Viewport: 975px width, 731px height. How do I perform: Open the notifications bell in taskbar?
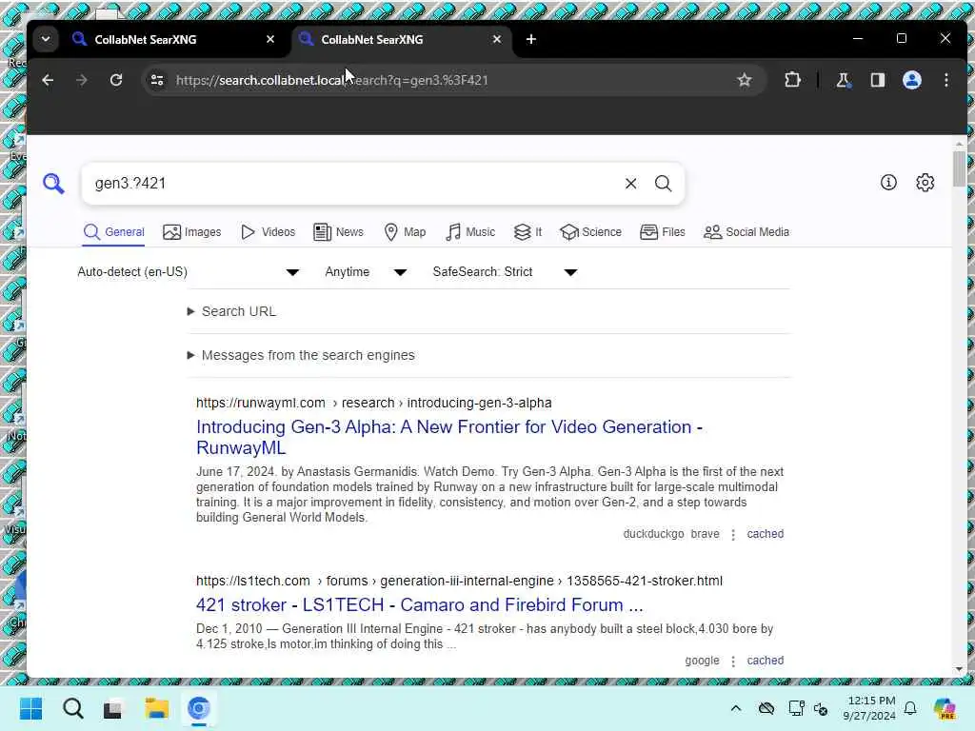point(910,708)
